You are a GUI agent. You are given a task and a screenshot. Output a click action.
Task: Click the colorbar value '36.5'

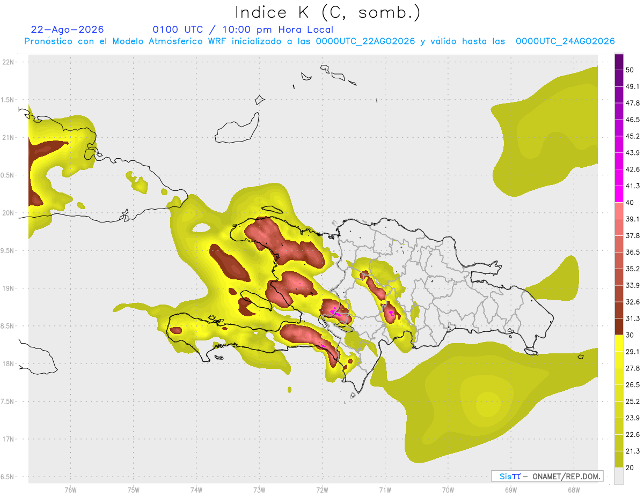[x=633, y=253]
